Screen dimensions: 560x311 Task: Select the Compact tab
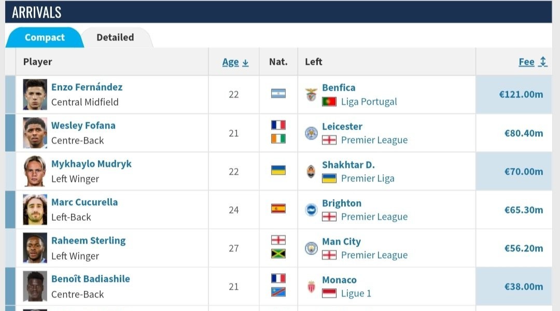(45, 37)
